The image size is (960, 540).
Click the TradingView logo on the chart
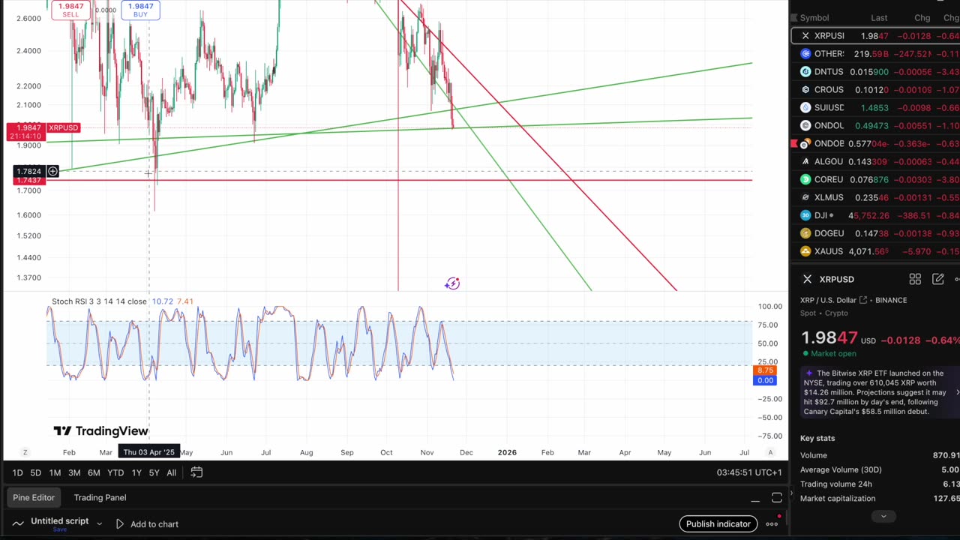pyautogui.click(x=100, y=431)
